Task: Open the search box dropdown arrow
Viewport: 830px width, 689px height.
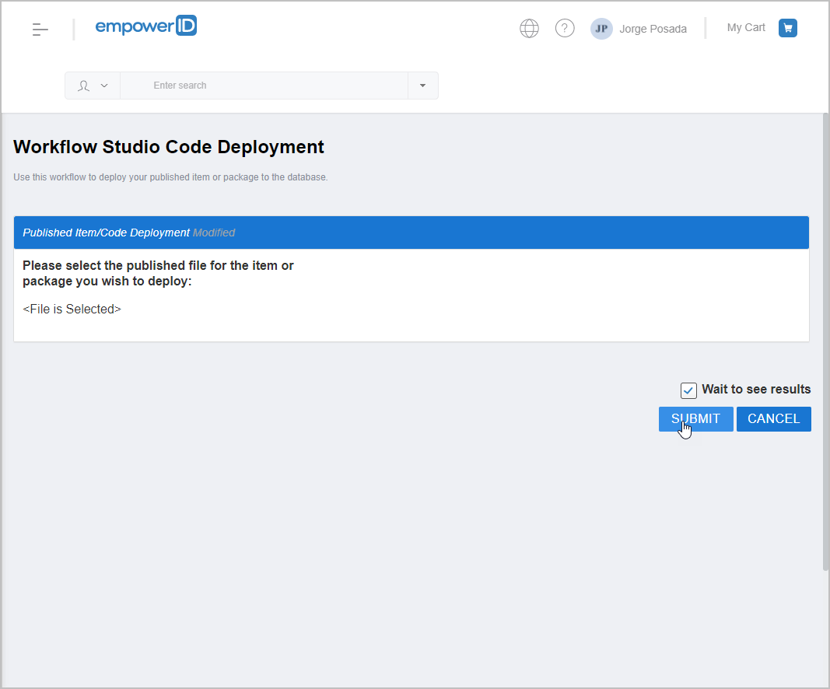Action: click(x=422, y=86)
